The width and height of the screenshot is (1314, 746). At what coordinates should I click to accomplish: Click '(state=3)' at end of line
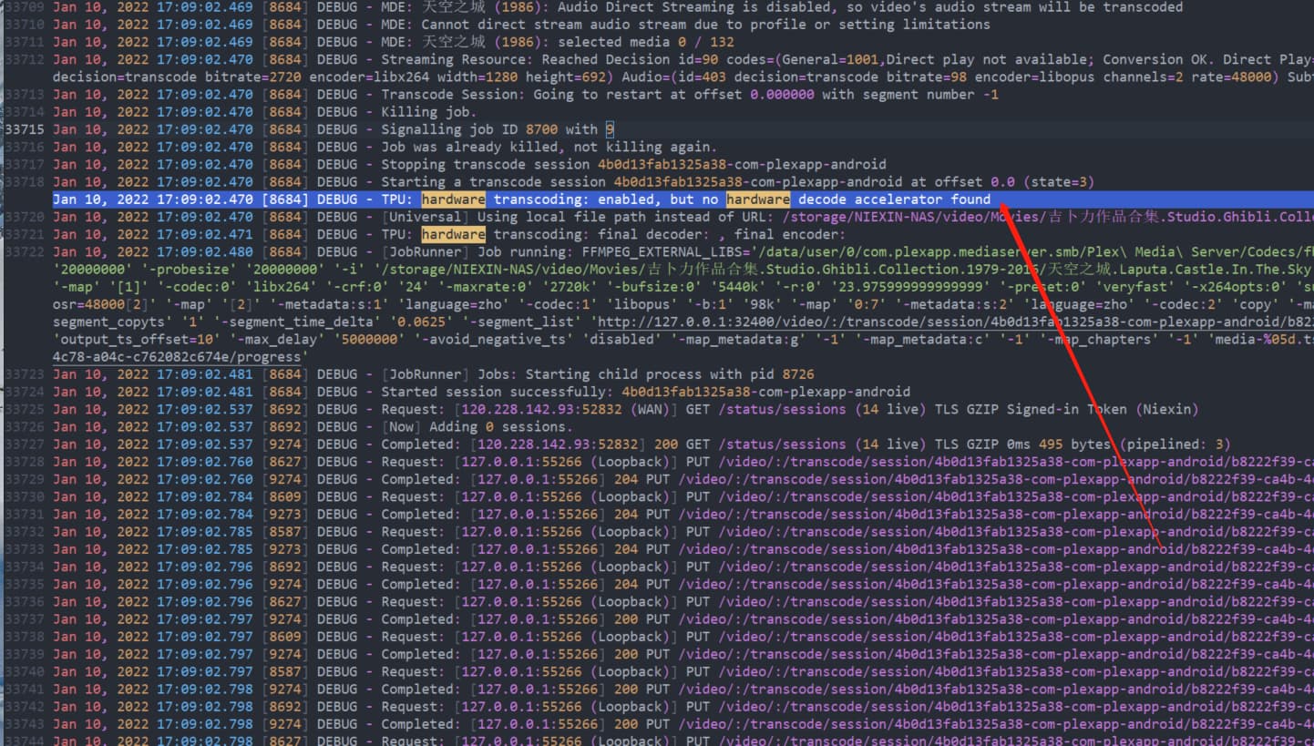(x=1059, y=182)
